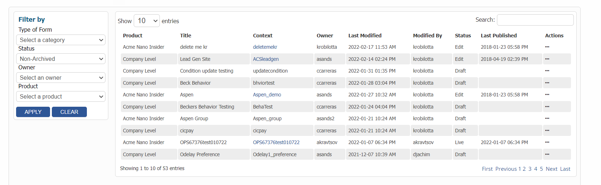Image resolution: width=601 pixels, height=185 pixels.
Task: Change the entries-per-page count dropdown
Action: point(147,21)
